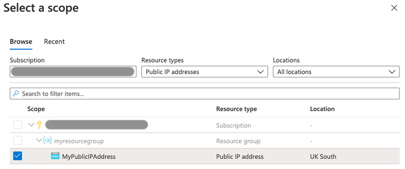Viewport: 405px width, 169px height.
Task: Select the MyPublicIPAddress resource name
Action: pyautogui.click(x=89, y=156)
